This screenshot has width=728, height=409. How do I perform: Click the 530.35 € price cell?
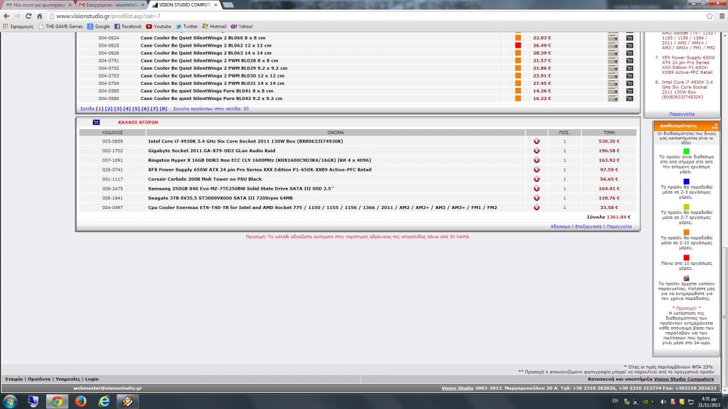[x=608, y=141]
